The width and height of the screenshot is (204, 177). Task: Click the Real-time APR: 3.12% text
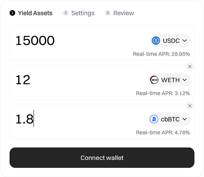(163, 93)
